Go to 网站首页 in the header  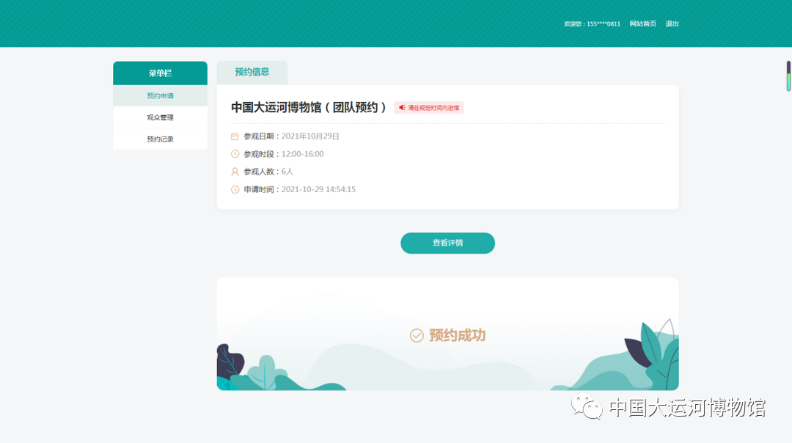tap(642, 24)
